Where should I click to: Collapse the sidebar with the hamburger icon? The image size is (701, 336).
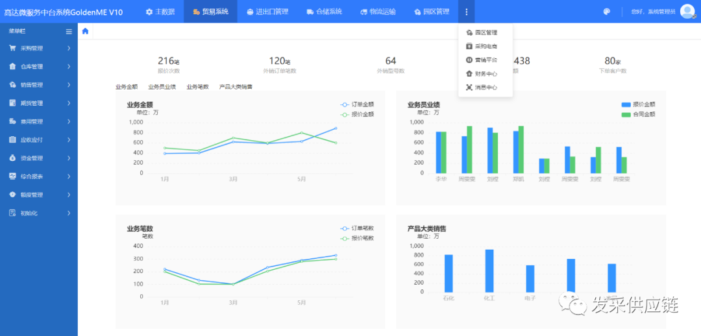click(x=69, y=31)
